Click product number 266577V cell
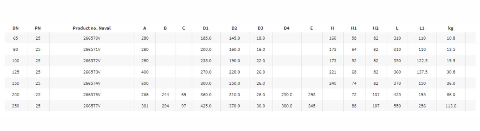Viewport: 480px width, 131px height. 92,106
